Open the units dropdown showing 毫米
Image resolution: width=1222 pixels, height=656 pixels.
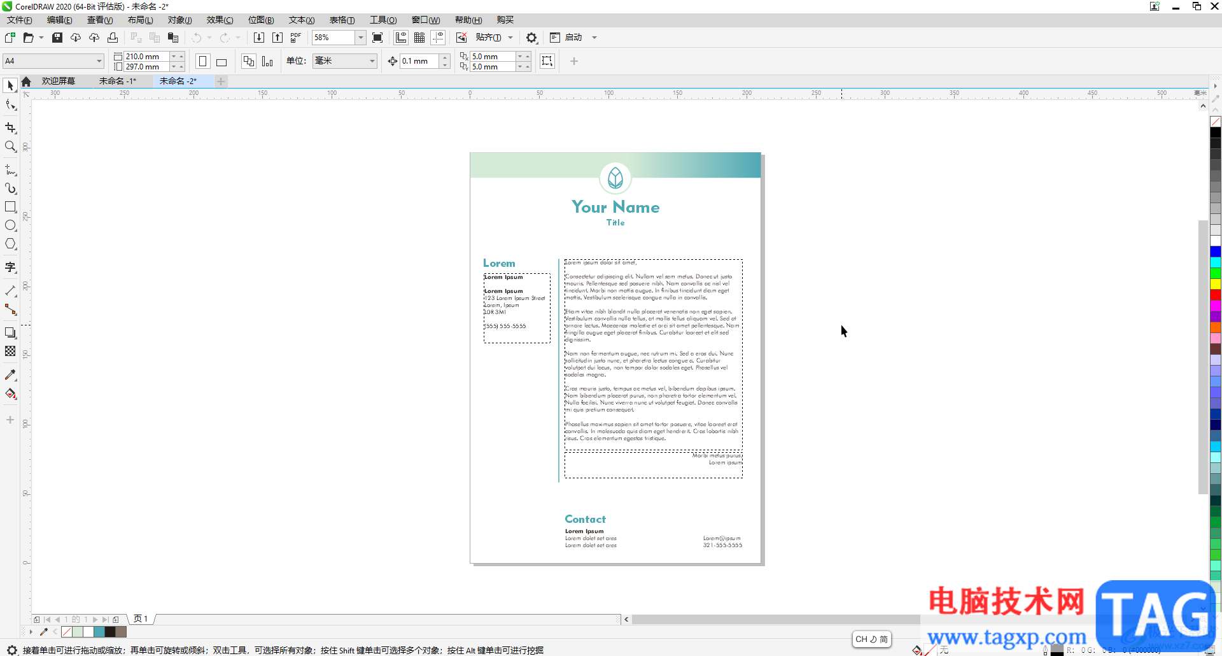point(344,61)
